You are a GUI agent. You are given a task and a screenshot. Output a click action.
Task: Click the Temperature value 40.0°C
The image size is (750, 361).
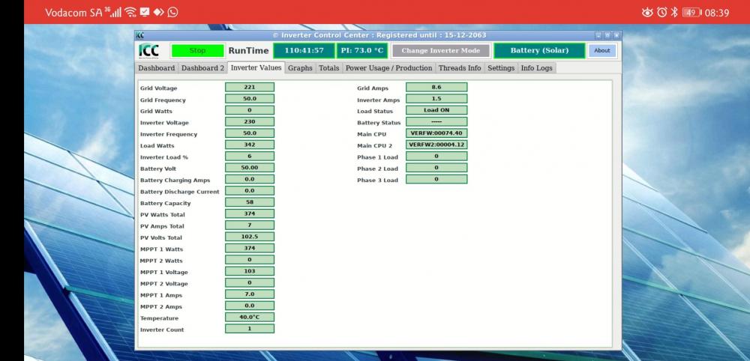point(250,317)
